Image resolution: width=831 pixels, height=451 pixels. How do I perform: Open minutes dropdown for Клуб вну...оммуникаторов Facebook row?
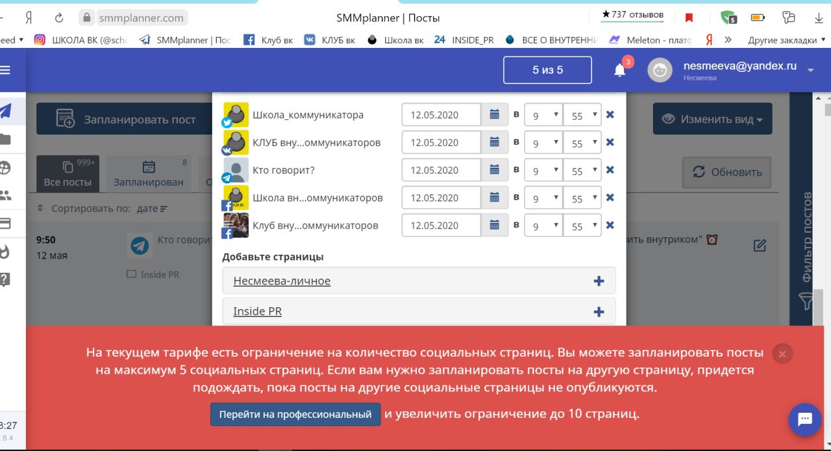click(582, 225)
